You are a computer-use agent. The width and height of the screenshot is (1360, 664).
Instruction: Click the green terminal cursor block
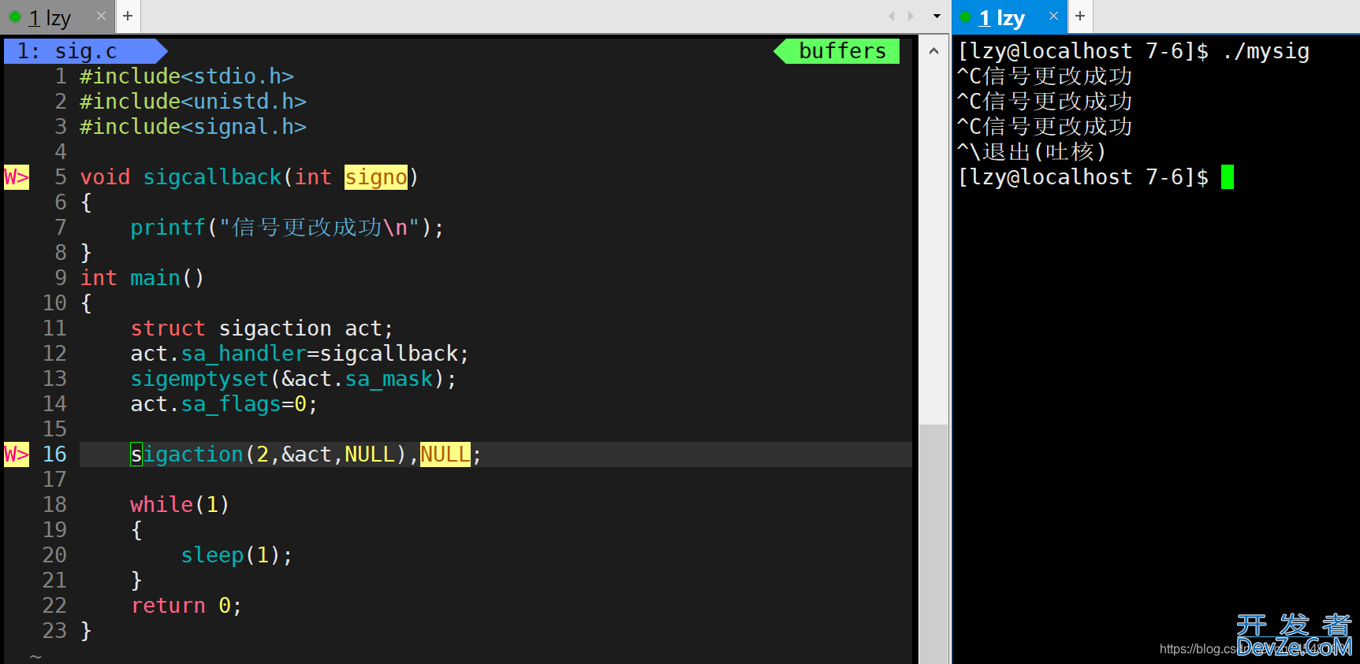(1228, 177)
